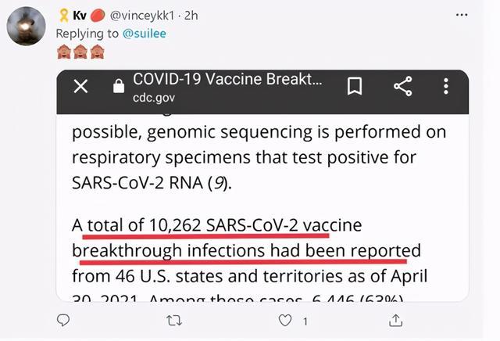Bookmark the CDC page
Viewport: 500px width, 341px height.
[354, 87]
